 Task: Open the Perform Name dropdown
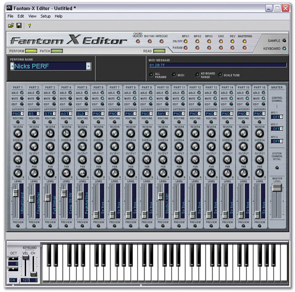point(88,66)
